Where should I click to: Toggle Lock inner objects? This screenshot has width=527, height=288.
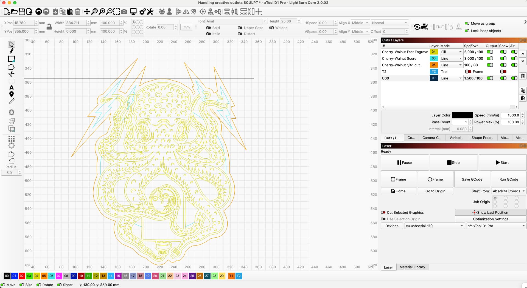click(x=467, y=31)
